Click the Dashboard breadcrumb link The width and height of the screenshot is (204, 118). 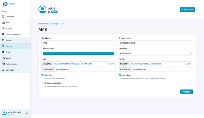(x=43, y=24)
